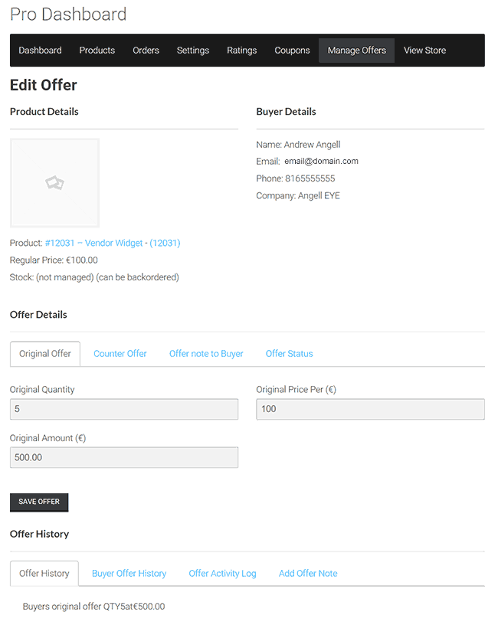This screenshot has height=635, width=498.
Task: Open the Dashboard menu item
Action: pos(40,51)
